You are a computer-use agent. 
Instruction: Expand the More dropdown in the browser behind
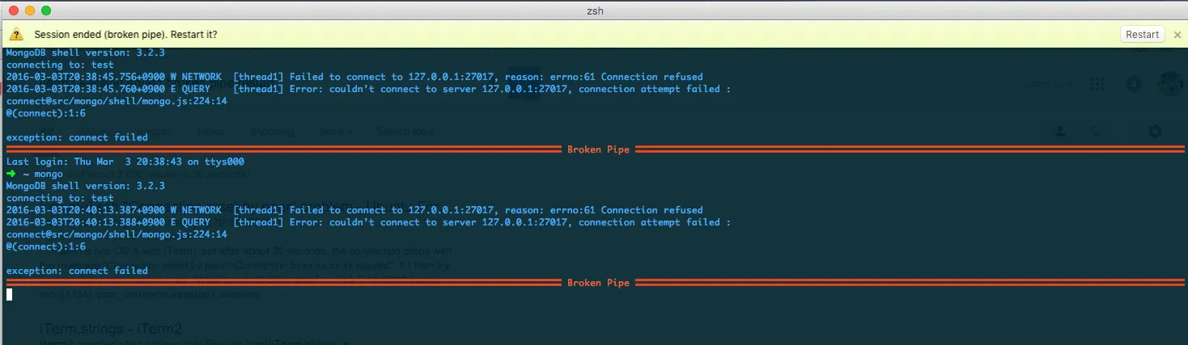pos(336,131)
